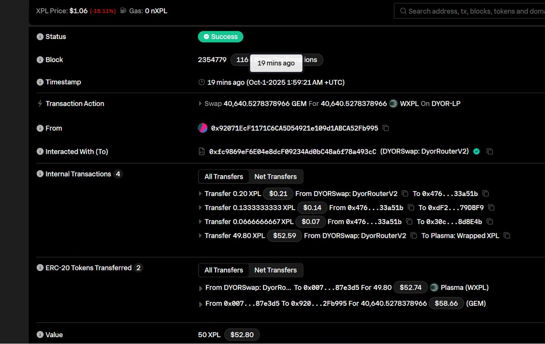Copy DyorRouterV2 address in 49.80 XPL transfer

click(x=414, y=236)
